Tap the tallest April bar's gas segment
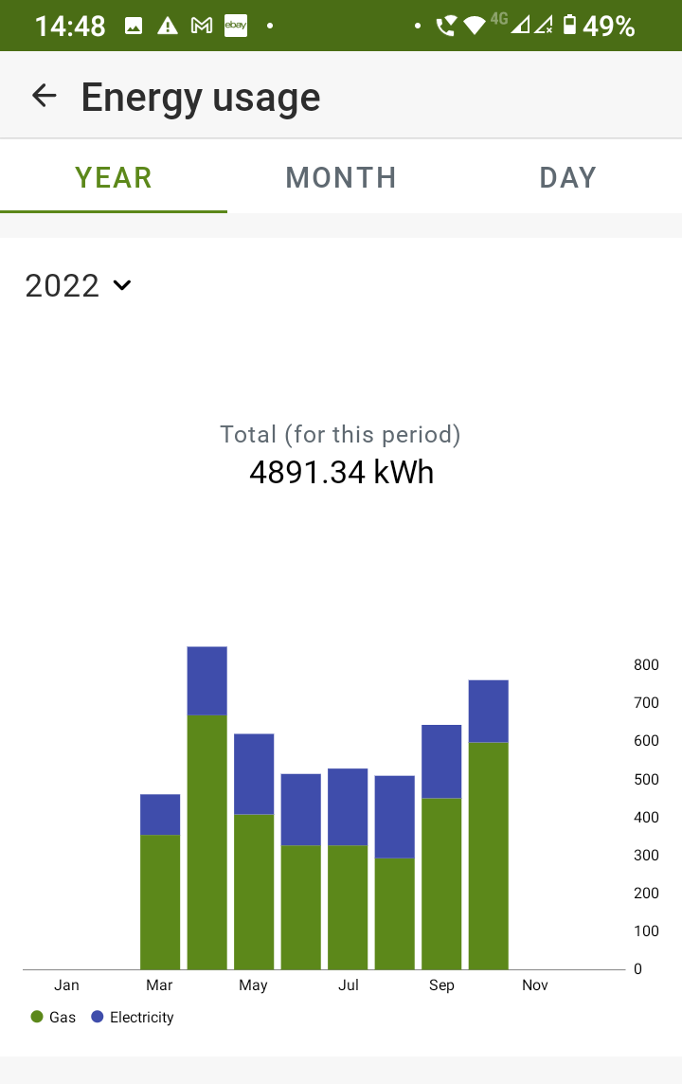This screenshot has height=1084, width=682. pos(206,843)
